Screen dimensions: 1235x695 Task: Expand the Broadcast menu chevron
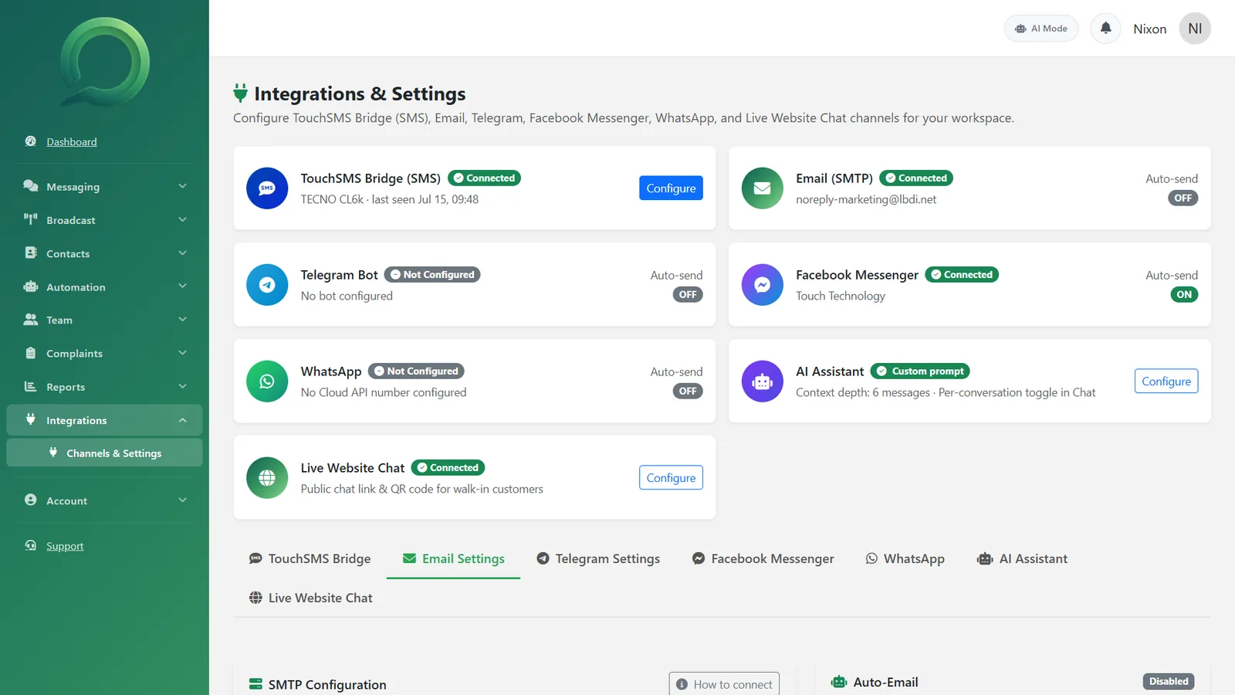point(183,219)
